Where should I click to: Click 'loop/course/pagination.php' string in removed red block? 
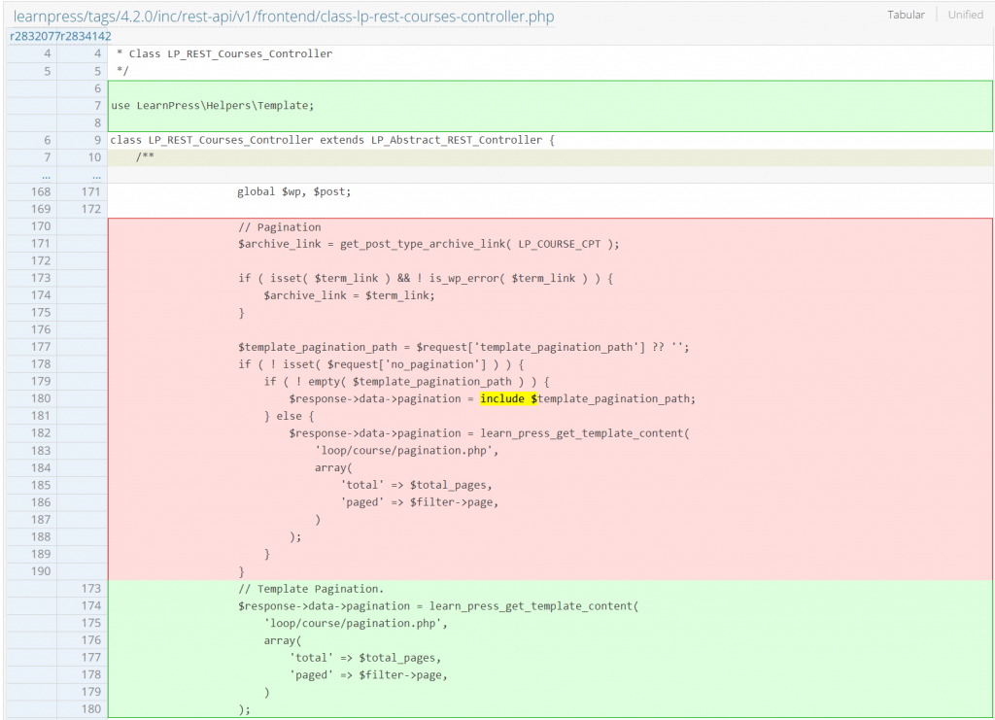[x=406, y=450]
